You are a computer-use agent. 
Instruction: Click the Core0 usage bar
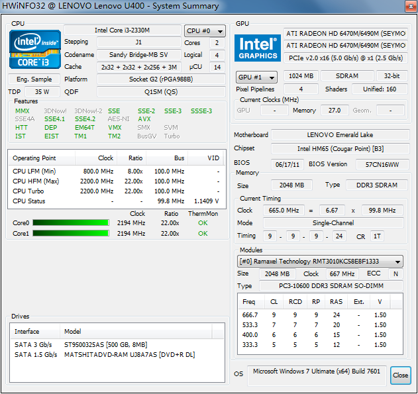pyautogui.click(x=71, y=223)
